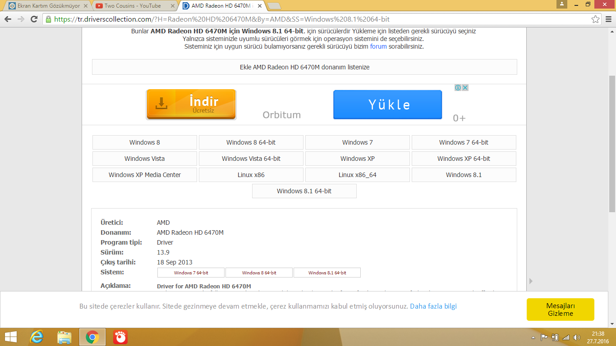This screenshot has width=616, height=346.
Task: Dismiss cookie notice with Mesajları Gizleme
Action: (560, 310)
